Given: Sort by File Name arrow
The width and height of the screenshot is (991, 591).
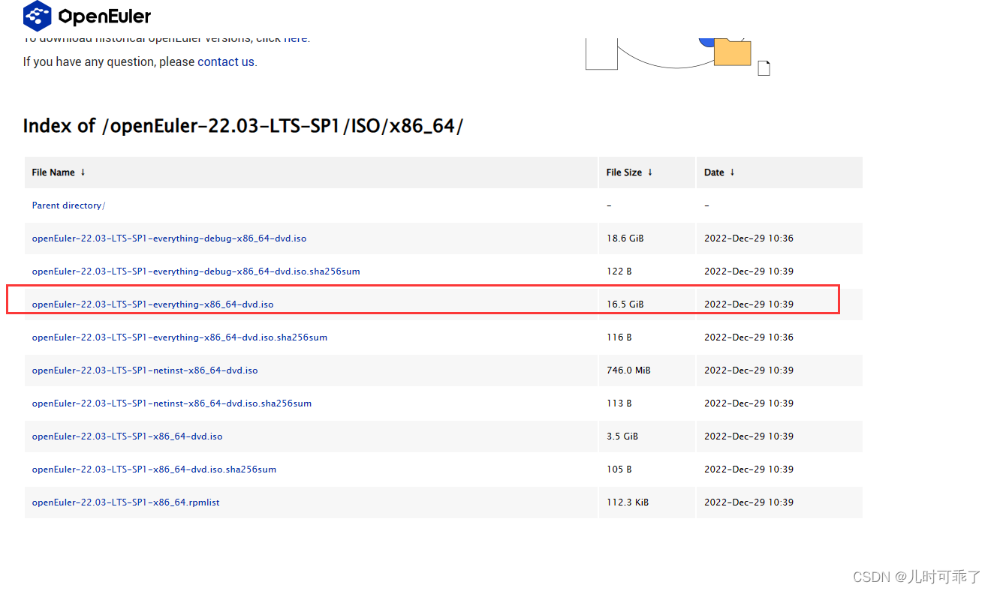Looking at the screenshot, I should tap(83, 172).
